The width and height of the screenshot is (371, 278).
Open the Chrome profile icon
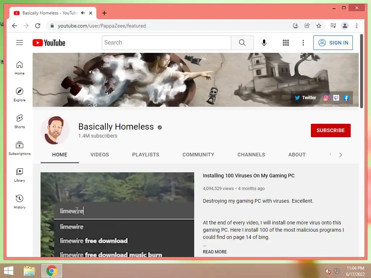pyautogui.click(x=345, y=26)
